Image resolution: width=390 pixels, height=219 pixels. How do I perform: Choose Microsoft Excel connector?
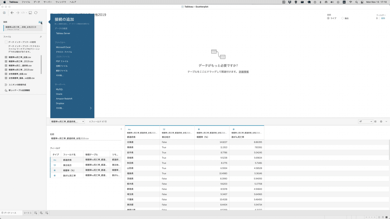(x=63, y=47)
